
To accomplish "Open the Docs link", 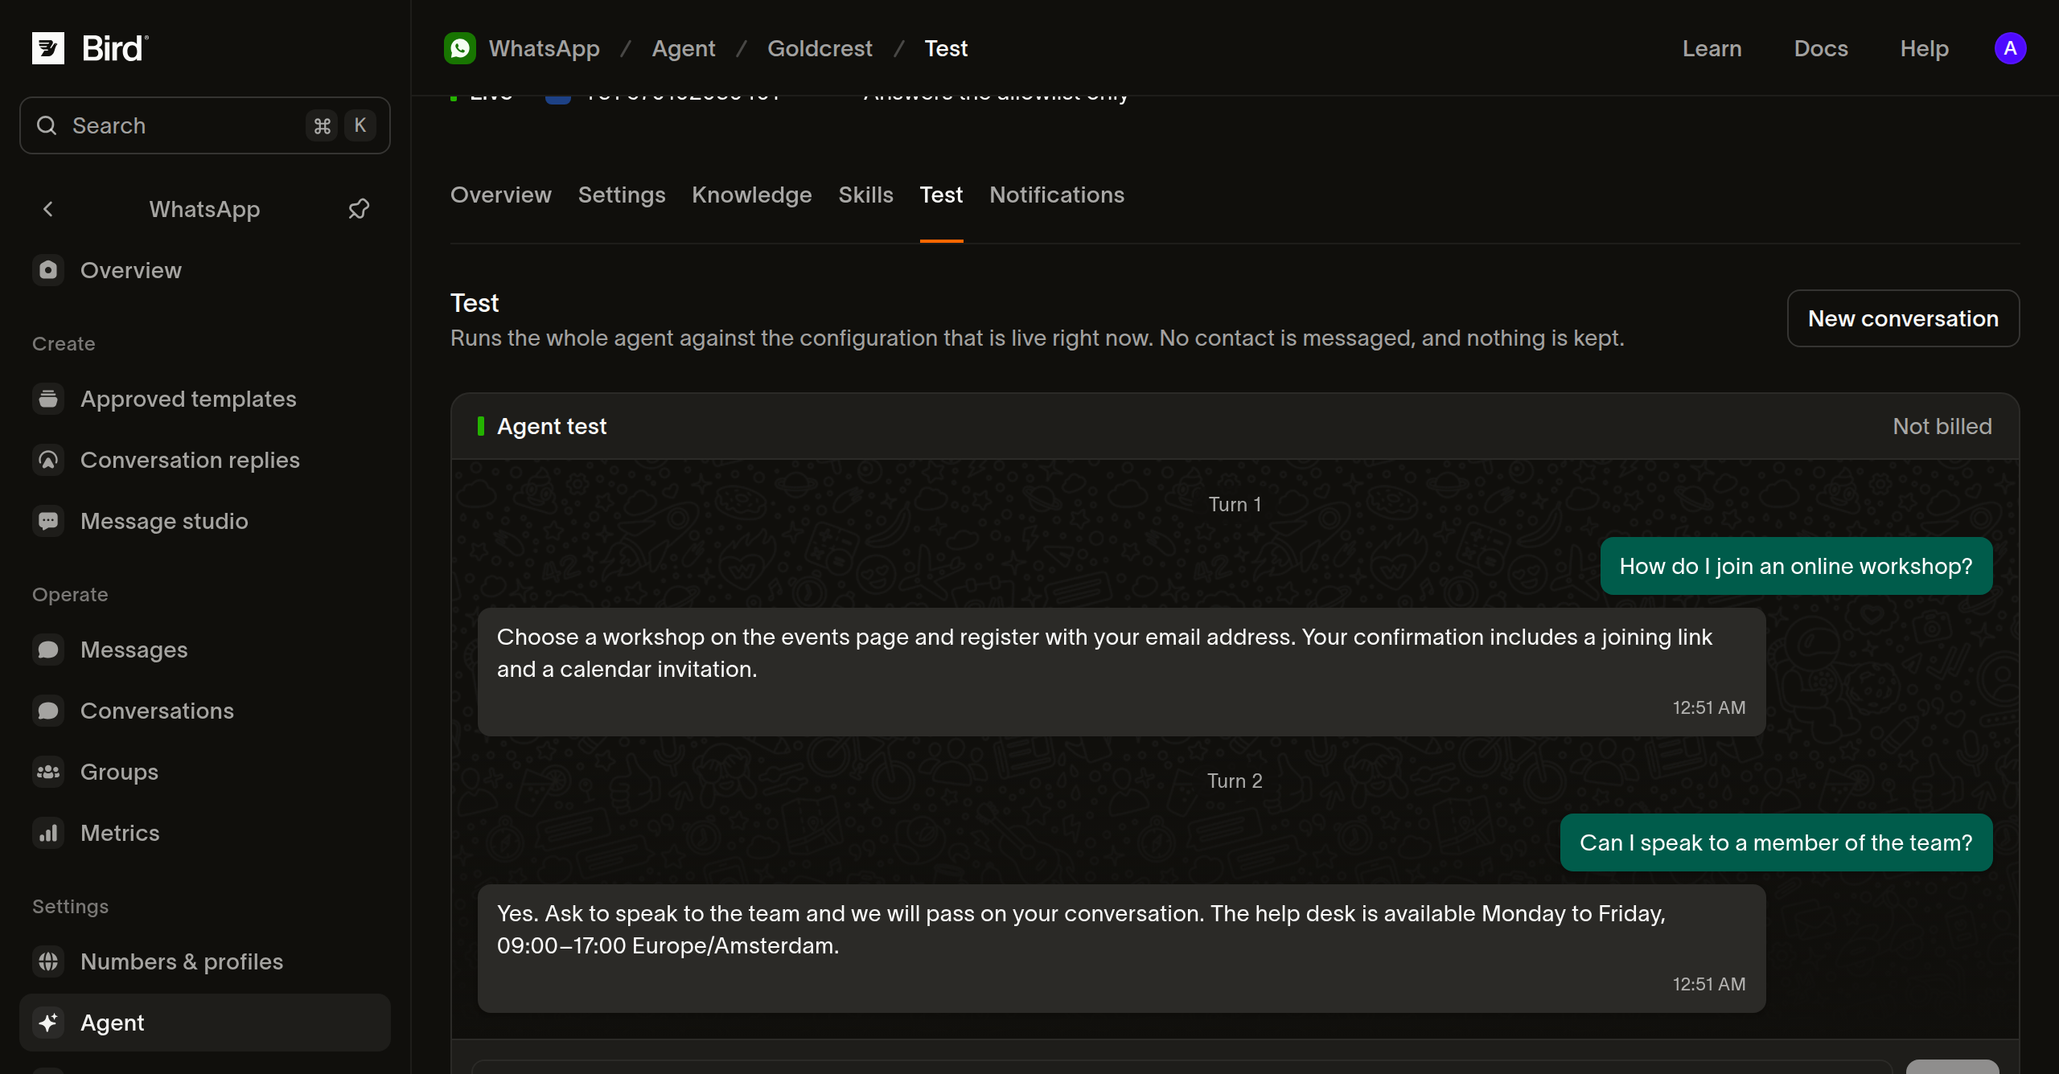I will point(1821,48).
